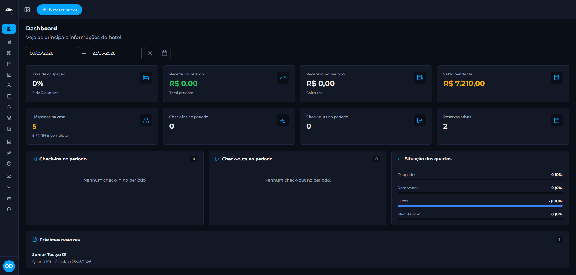This screenshot has width=576, height=275.
Task: Open the multiple users icon in sidebar
Action: [9, 177]
